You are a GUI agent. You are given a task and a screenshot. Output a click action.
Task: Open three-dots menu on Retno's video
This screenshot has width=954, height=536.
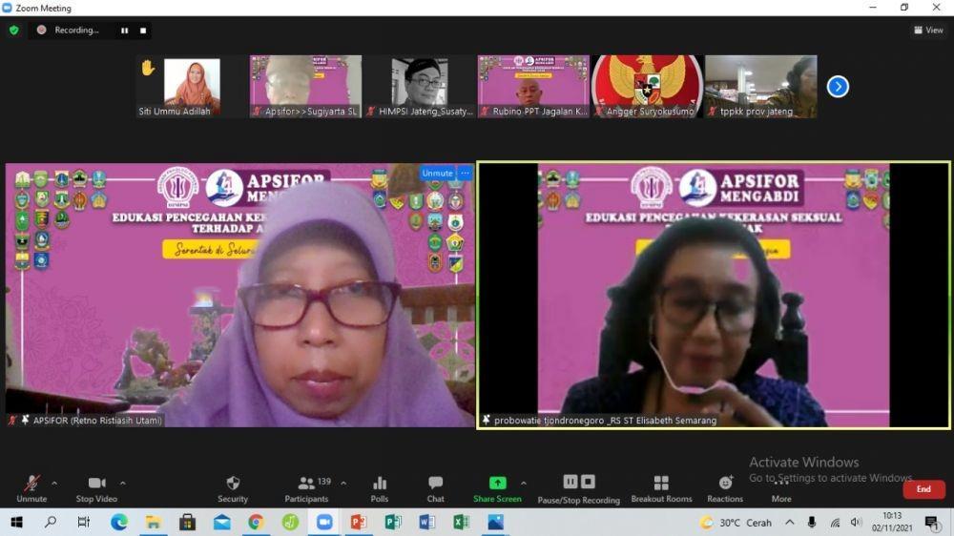coord(465,173)
